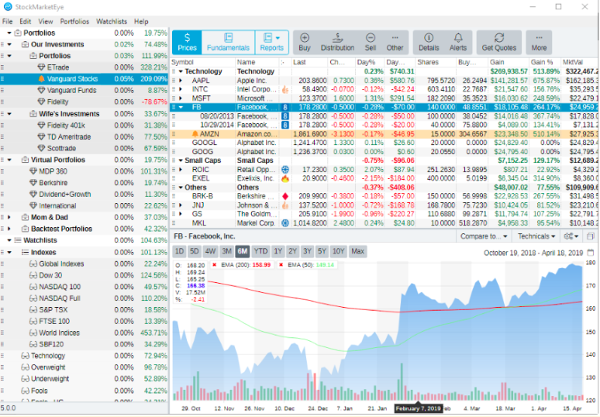
Task: Click the alert bell on the AMZN row
Action: (195, 134)
